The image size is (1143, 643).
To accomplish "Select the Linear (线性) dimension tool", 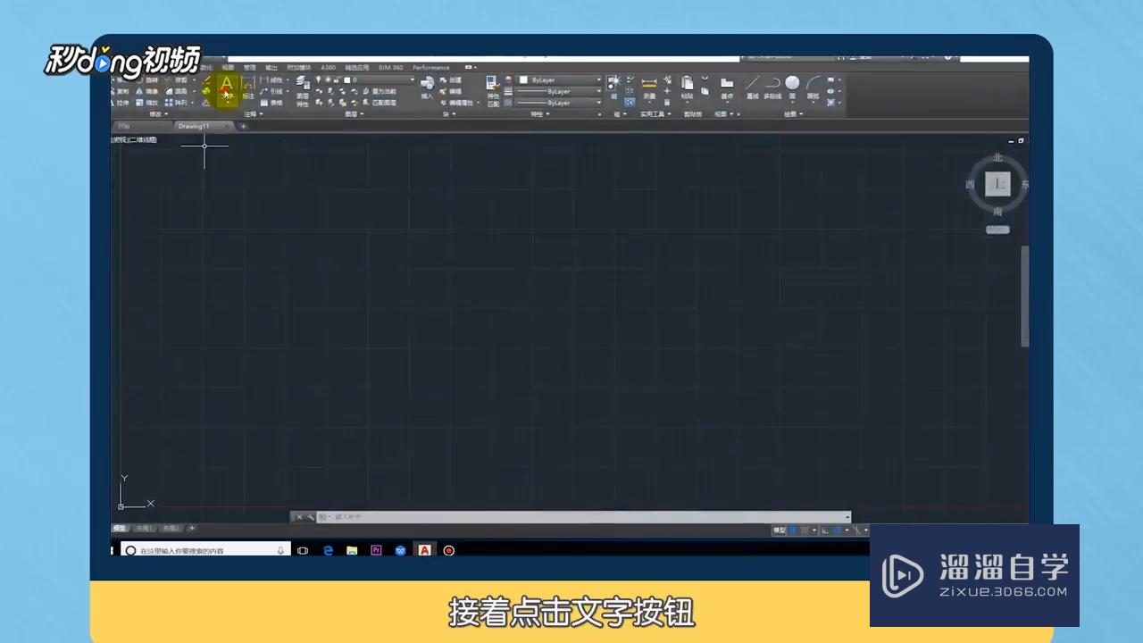I will (271, 79).
